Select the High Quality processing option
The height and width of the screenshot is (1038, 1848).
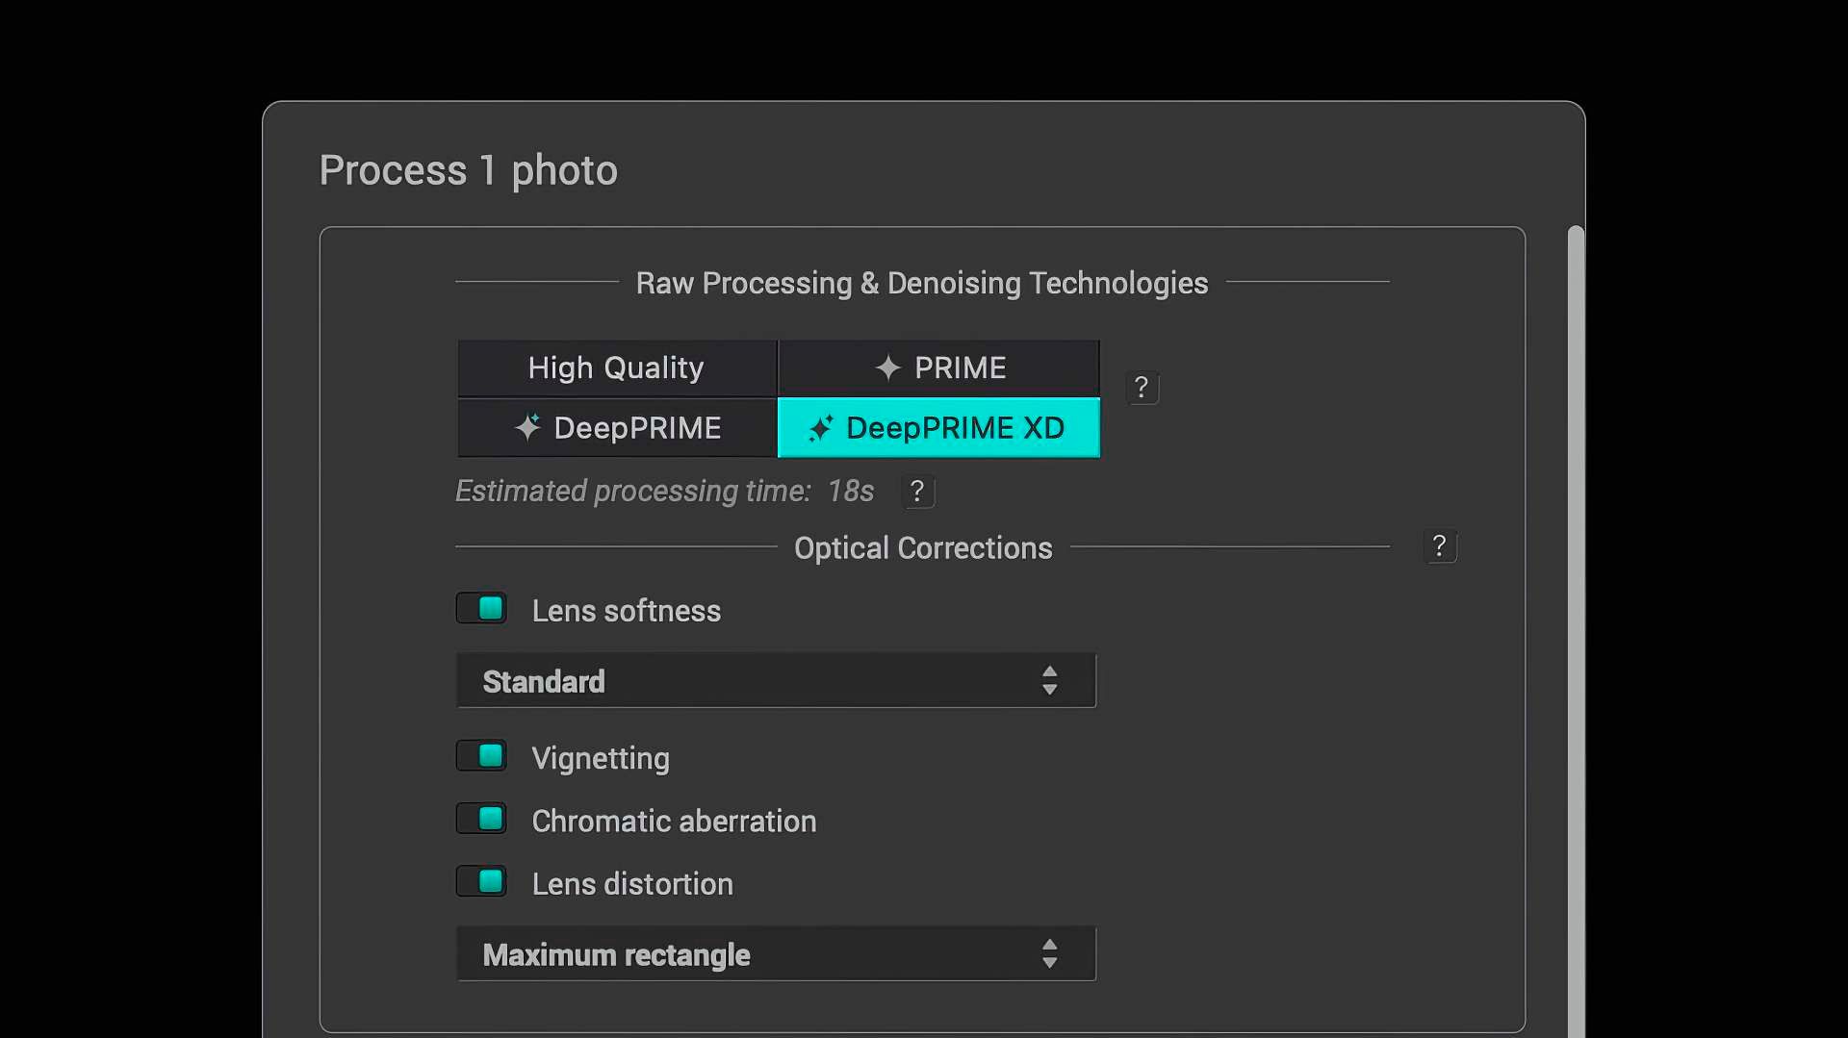pyautogui.click(x=616, y=367)
